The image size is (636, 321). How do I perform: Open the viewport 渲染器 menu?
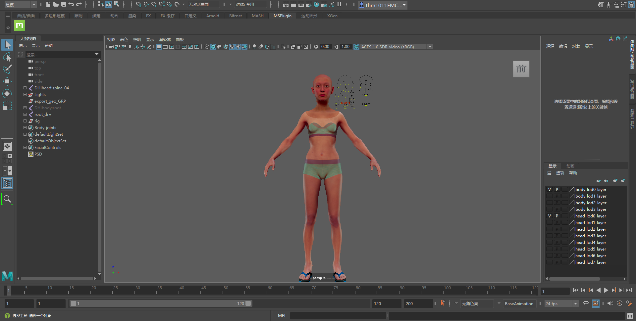165,39
